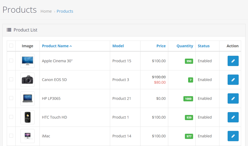This screenshot has width=248, height=146.
Task: Click the iMac product name
Action: coord(46,136)
